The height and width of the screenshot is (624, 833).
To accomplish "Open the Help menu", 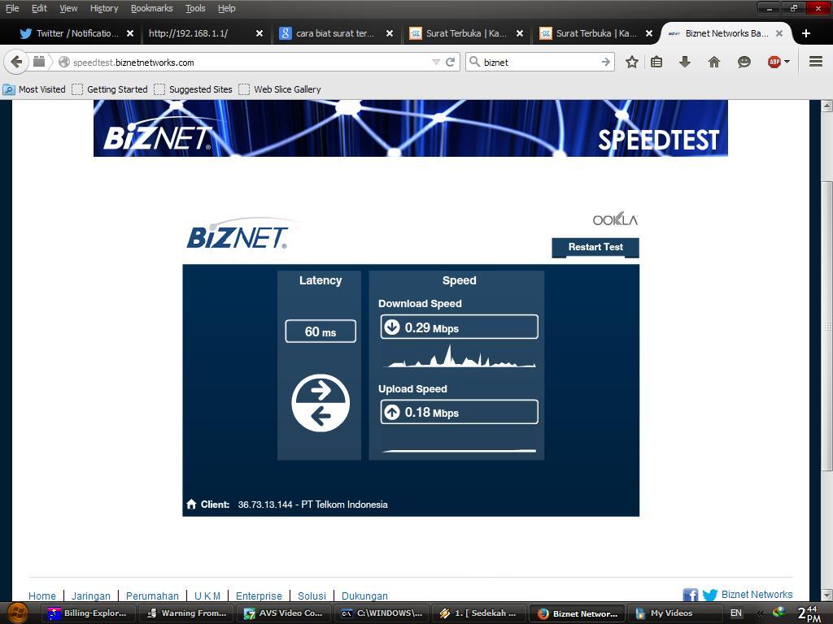I will point(226,8).
